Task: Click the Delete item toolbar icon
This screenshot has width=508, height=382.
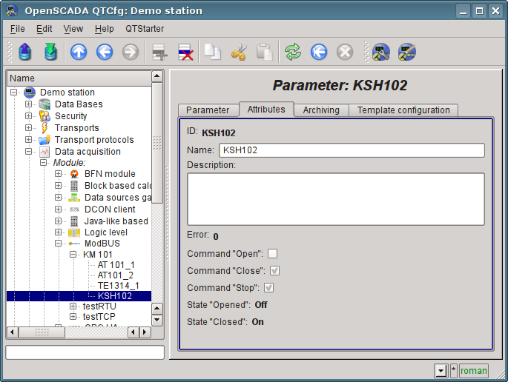Action: tap(185, 52)
